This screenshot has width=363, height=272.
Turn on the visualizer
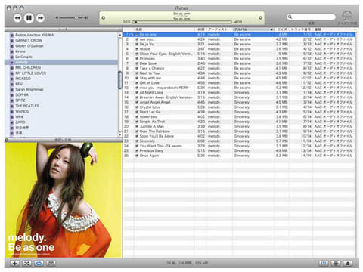click(x=336, y=264)
